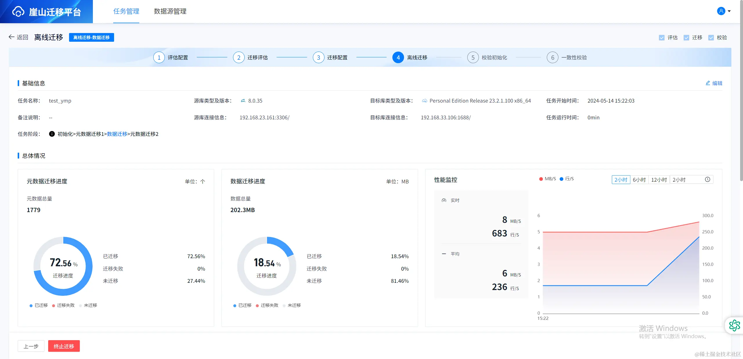Toggle the 评估 checkbox
This screenshot has width=743, height=359.
point(662,38)
